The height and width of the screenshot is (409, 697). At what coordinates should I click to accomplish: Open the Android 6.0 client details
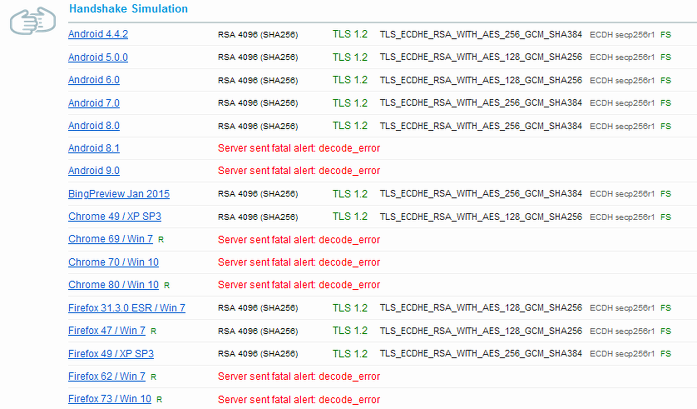(x=94, y=80)
